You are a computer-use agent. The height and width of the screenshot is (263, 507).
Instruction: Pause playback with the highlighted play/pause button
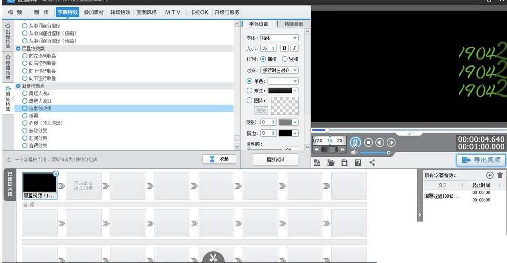click(x=355, y=142)
